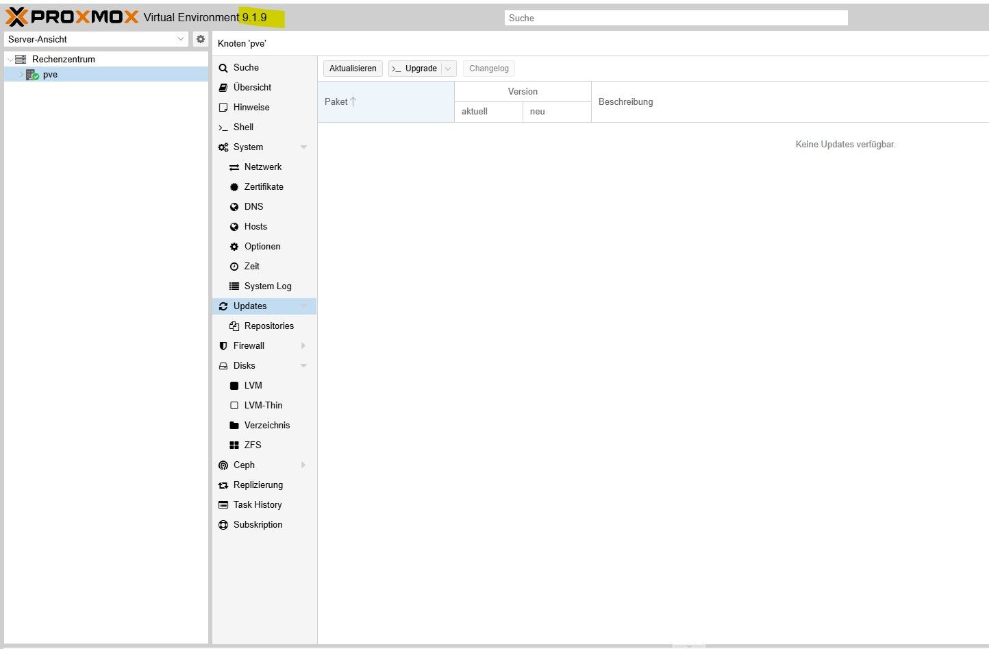Image resolution: width=989 pixels, height=649 pixels.
Task: Click the LVM square icon
Action: pyautogui.click(x=234, y=386)
